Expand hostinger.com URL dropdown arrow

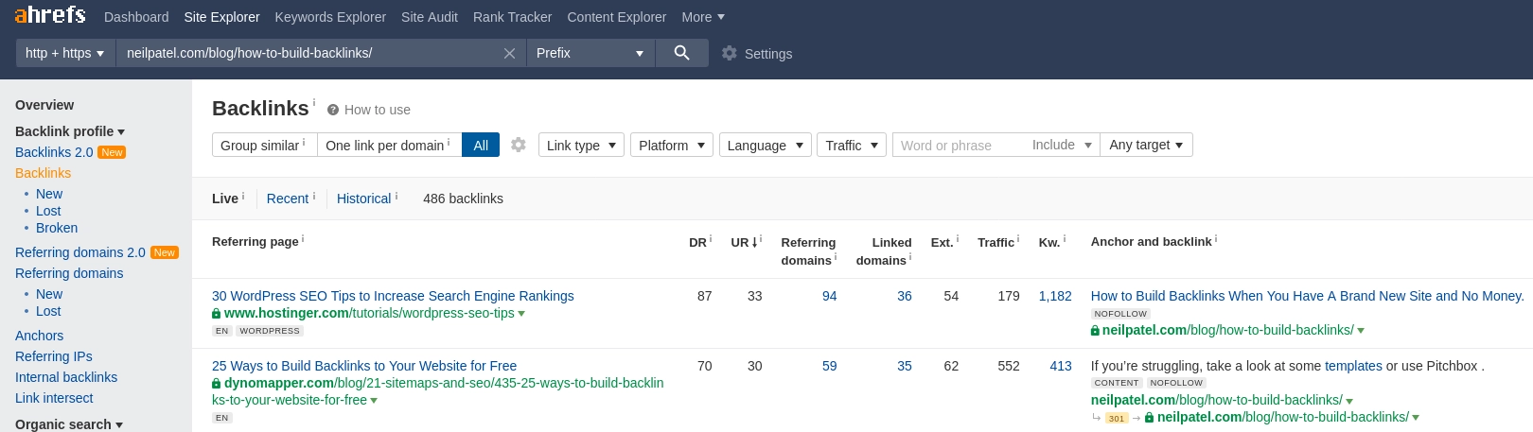(x=521, y=314)
